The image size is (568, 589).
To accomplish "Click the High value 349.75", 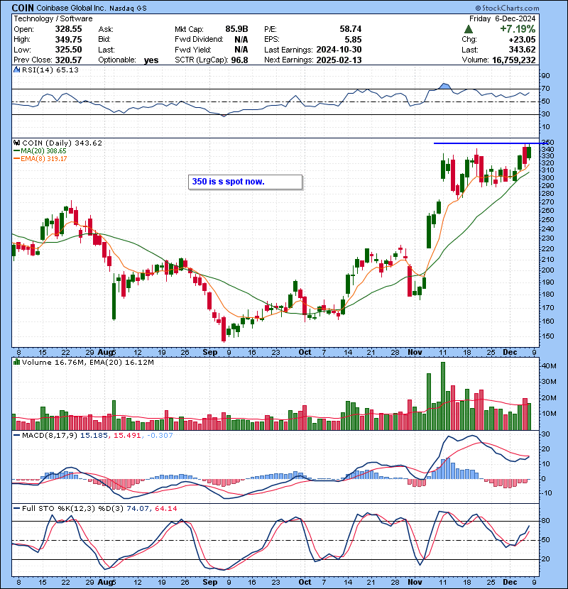I will [68, 40].
